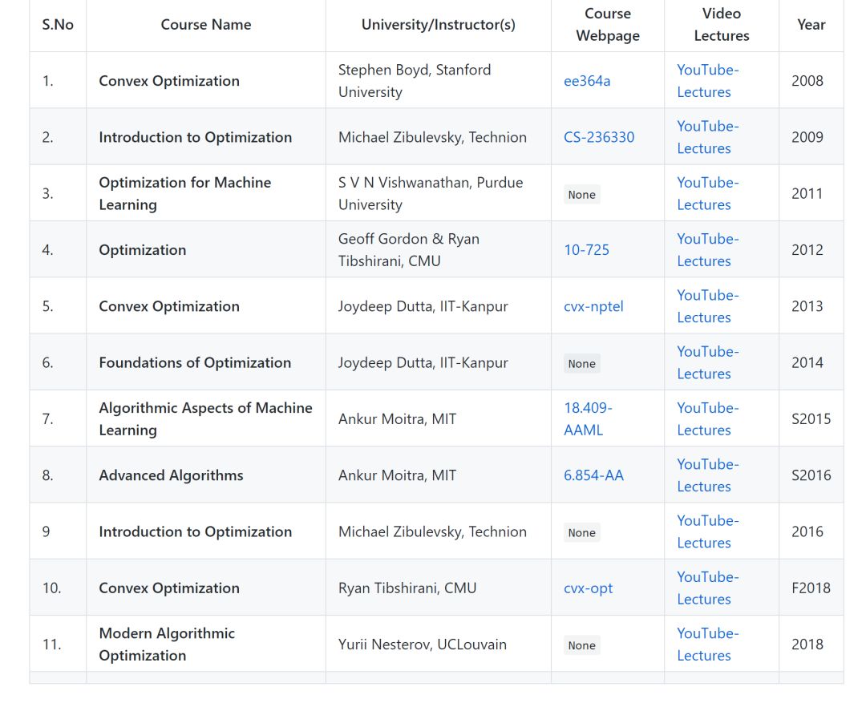Open YouTube-Lectures for the 2013 IIT-Kanpur course
The image size is (866, 703).
(x=707, y=306)
